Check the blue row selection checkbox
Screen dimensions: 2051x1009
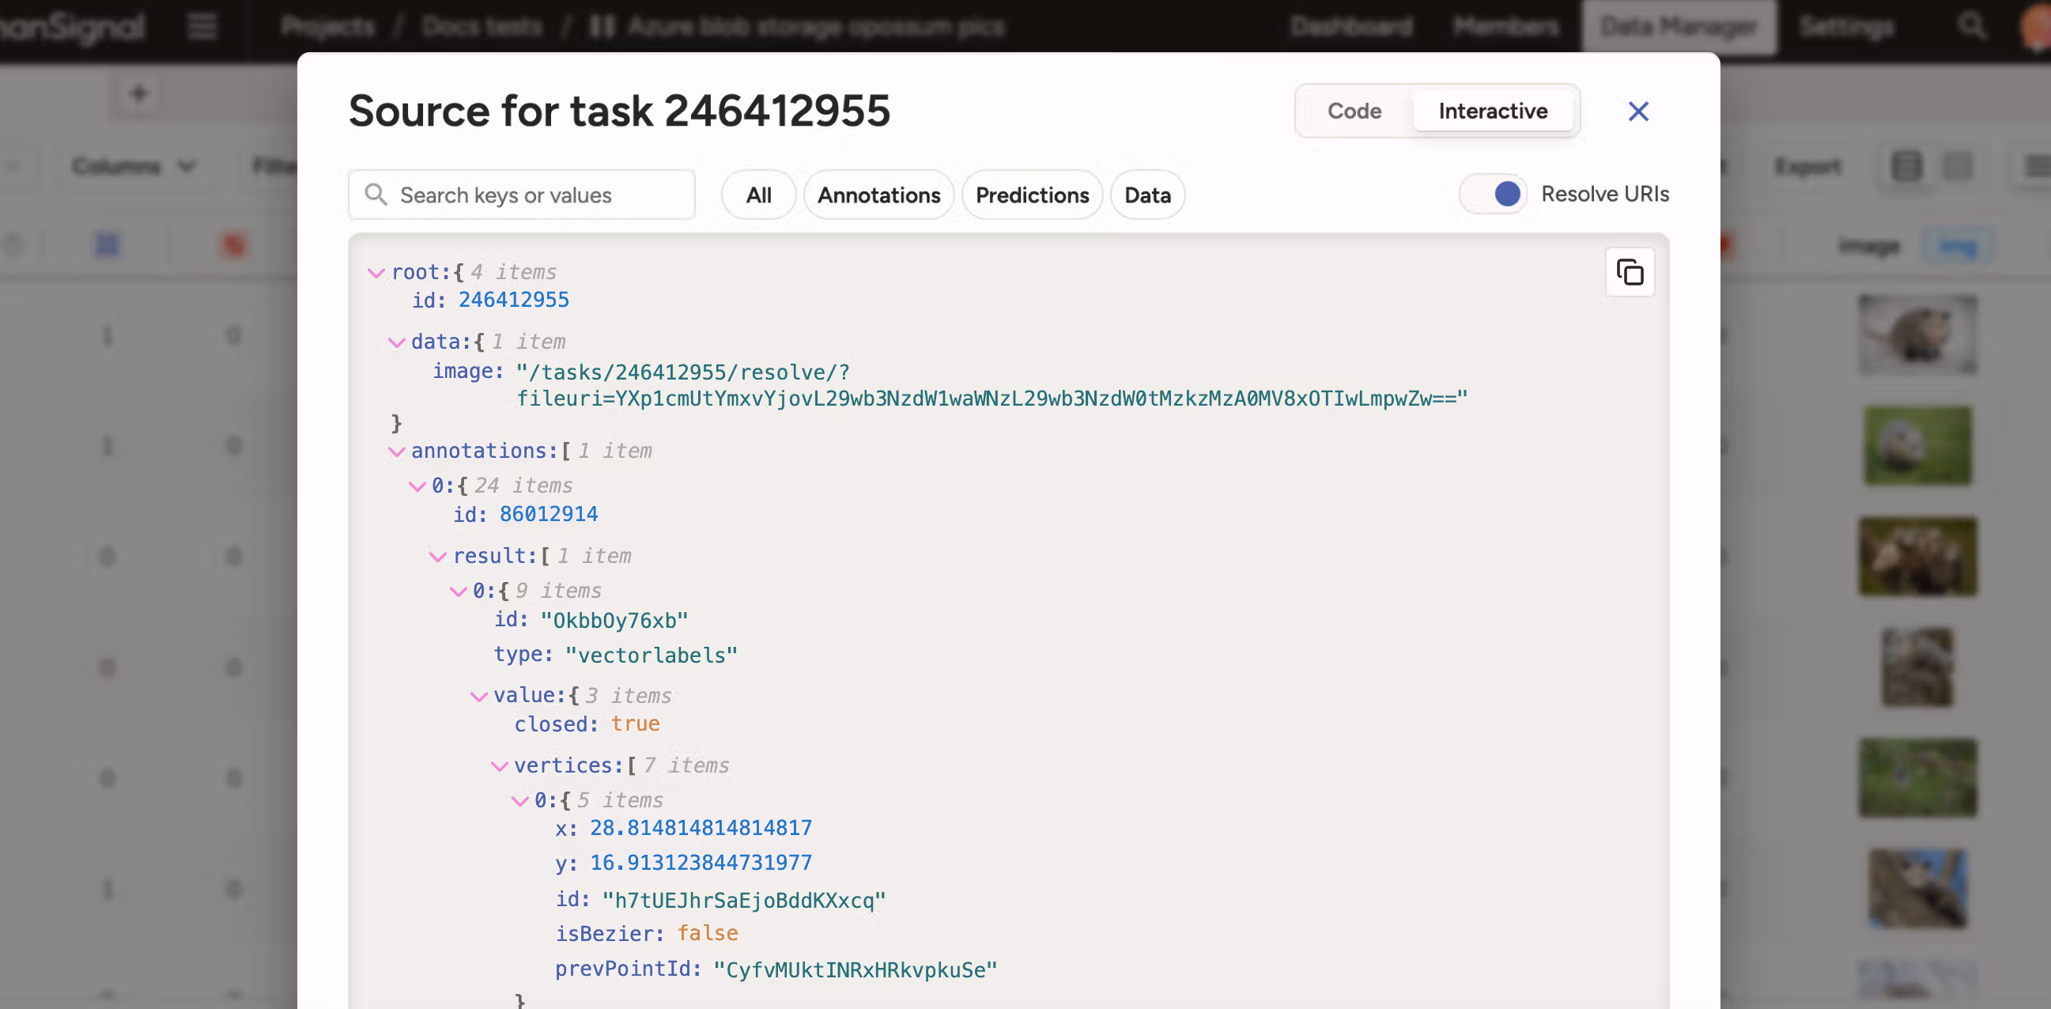pyautogui.click(x=106, y=245)
